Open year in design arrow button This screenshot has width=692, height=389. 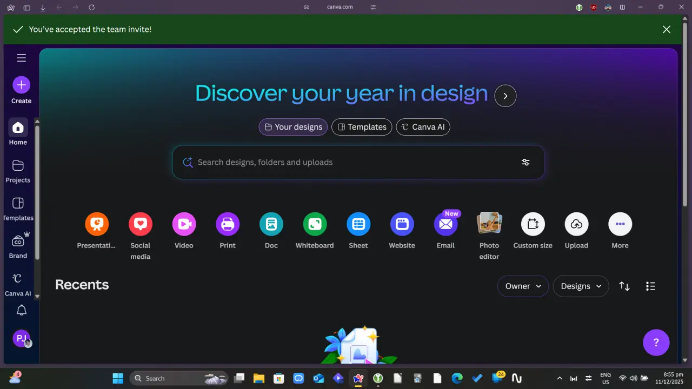505,96
